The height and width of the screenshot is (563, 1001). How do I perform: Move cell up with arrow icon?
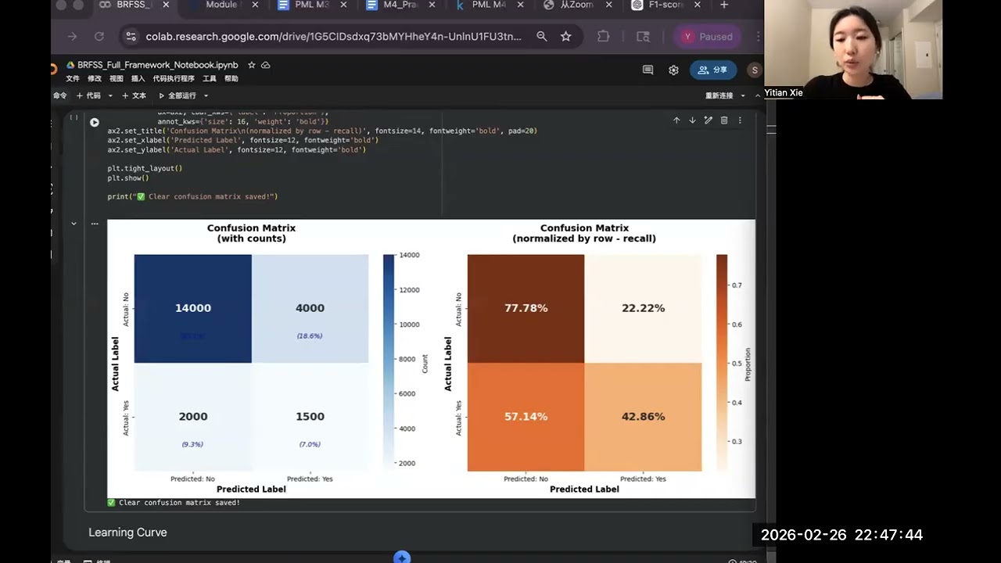click(676, 120)
